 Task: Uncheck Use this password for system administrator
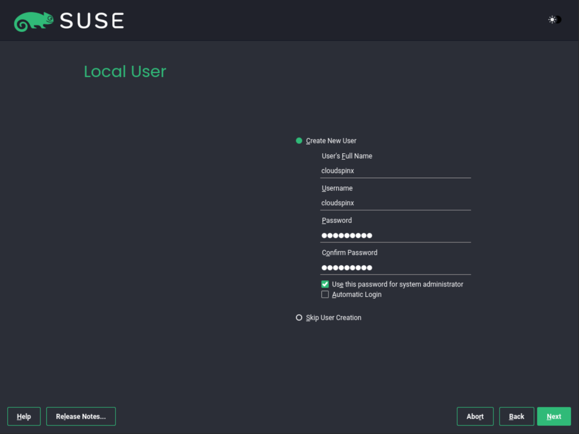(x=325, y=284)
